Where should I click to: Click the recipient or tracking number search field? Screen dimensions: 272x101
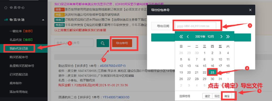click(x=74, y=43)
